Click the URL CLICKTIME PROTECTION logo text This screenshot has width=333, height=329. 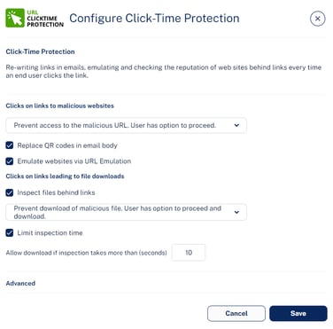[x=45, y=19]
